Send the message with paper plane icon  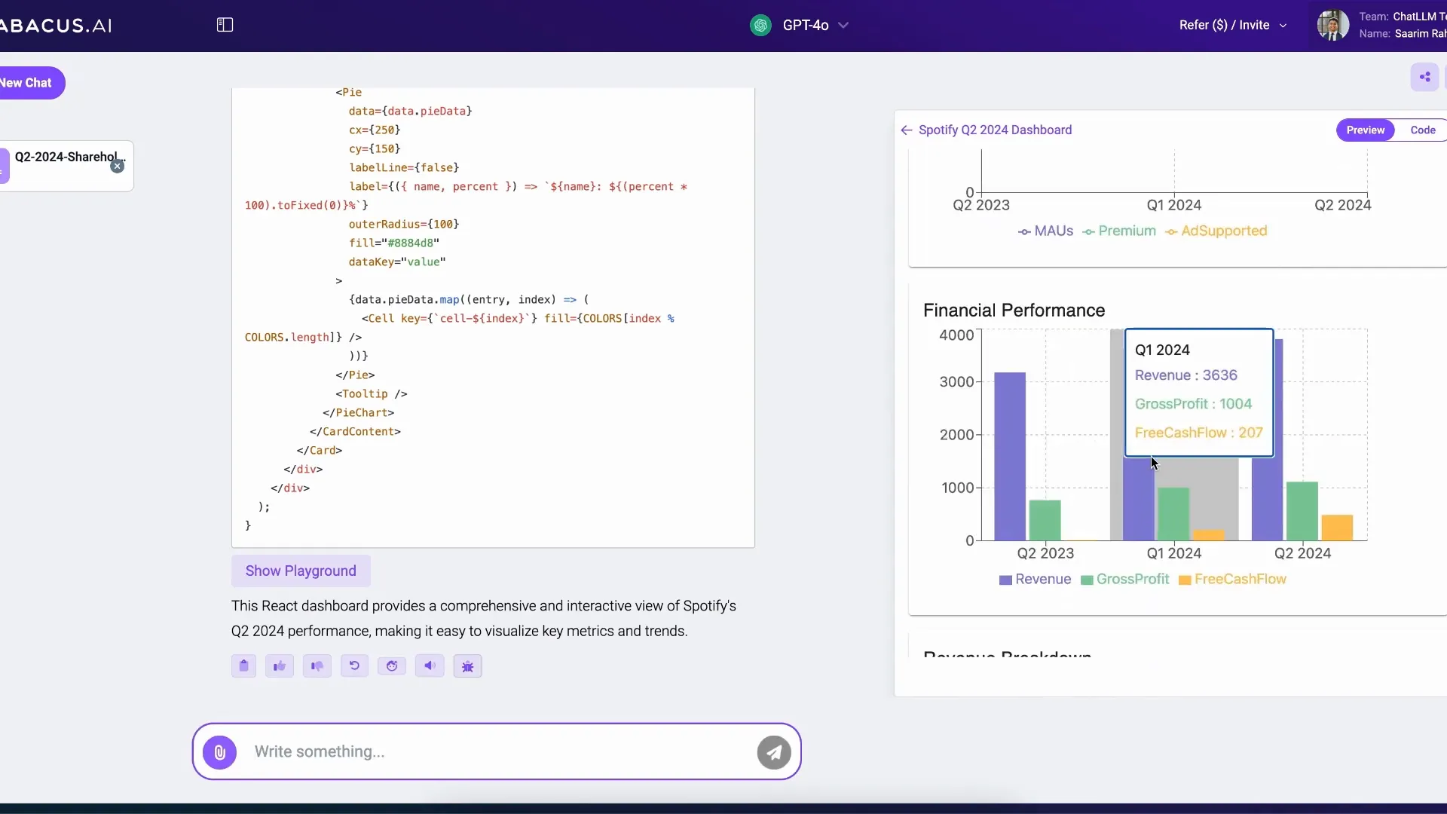[x=774, y=752]
